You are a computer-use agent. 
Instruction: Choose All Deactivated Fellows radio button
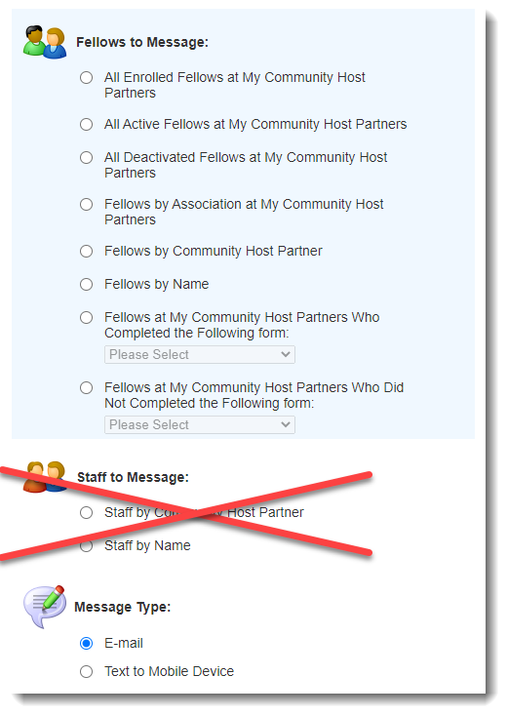coord(86,157)
